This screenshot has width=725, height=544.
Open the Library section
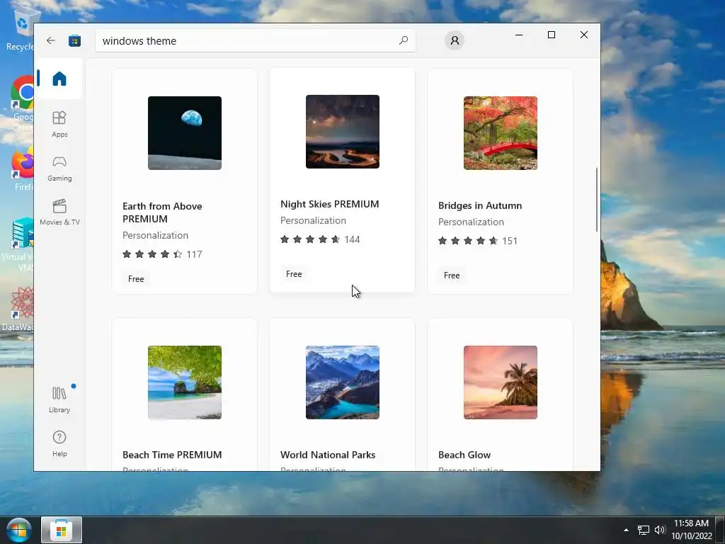pyautogui.click(x=59, y=399)
